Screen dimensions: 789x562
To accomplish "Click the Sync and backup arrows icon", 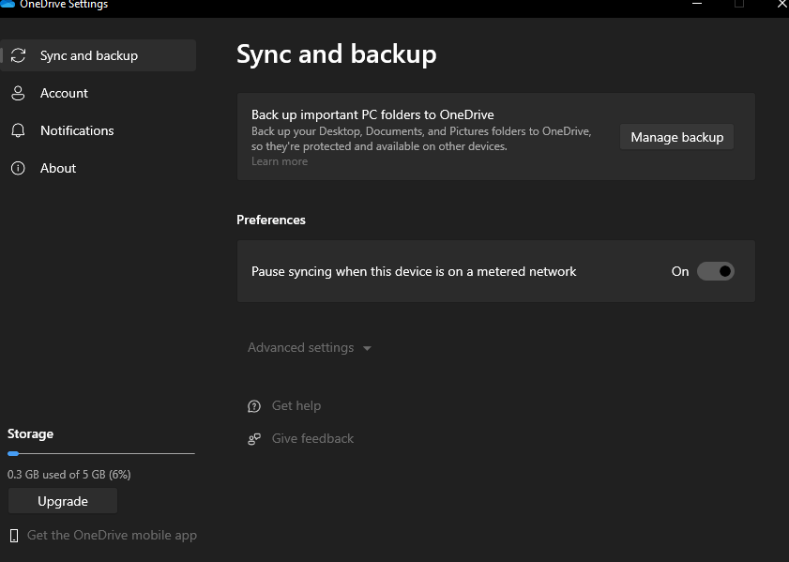I will (18, 56).
